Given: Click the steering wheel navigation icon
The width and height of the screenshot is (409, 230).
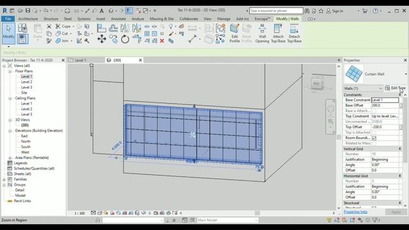Looking at the screenshot, I should coord(330,109).
